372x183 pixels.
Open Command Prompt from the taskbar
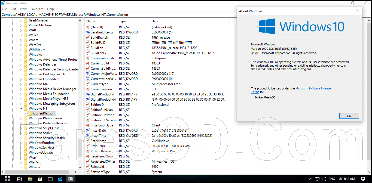(x=50, y=179)
